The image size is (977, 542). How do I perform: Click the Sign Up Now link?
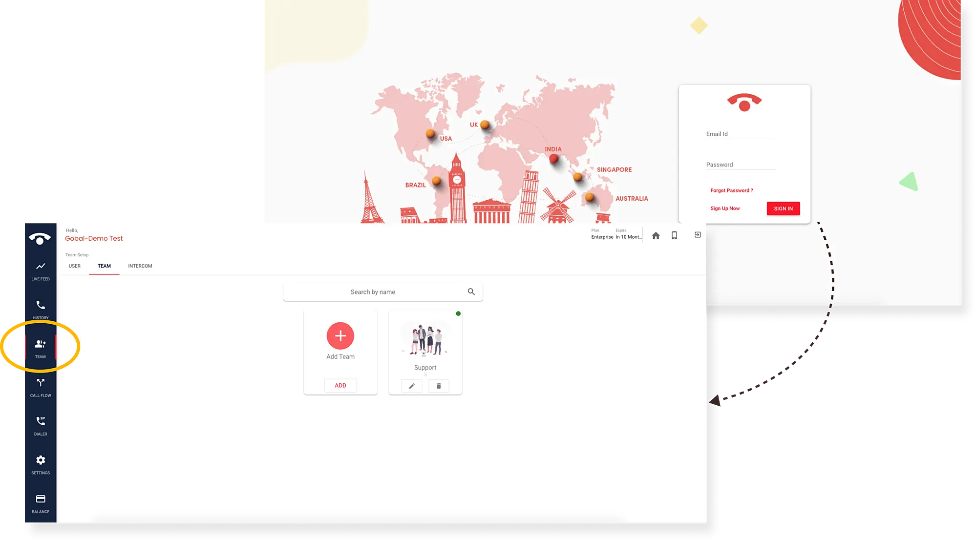coord(724,208)
